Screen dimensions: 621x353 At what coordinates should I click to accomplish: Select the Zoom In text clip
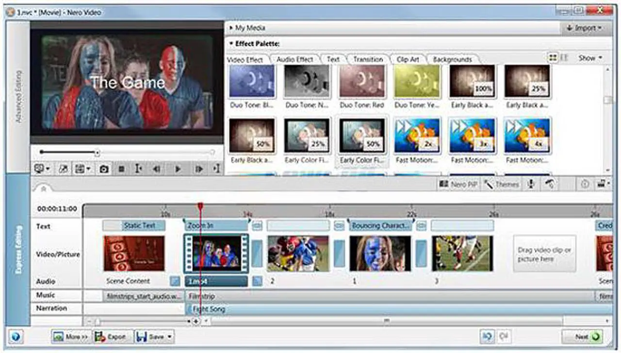tap(216, 225)
